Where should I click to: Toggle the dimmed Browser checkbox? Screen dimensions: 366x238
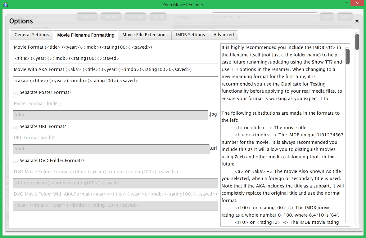coord(199,16)
